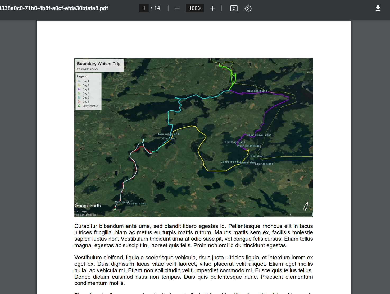Click the Mile Island label
Screen dimensions: 390x294
pos(122,202)
